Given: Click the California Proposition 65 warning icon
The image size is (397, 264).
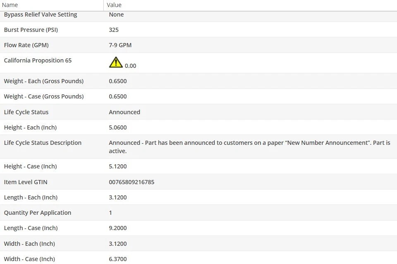Looking at the screenshot, I should point(116,62).
